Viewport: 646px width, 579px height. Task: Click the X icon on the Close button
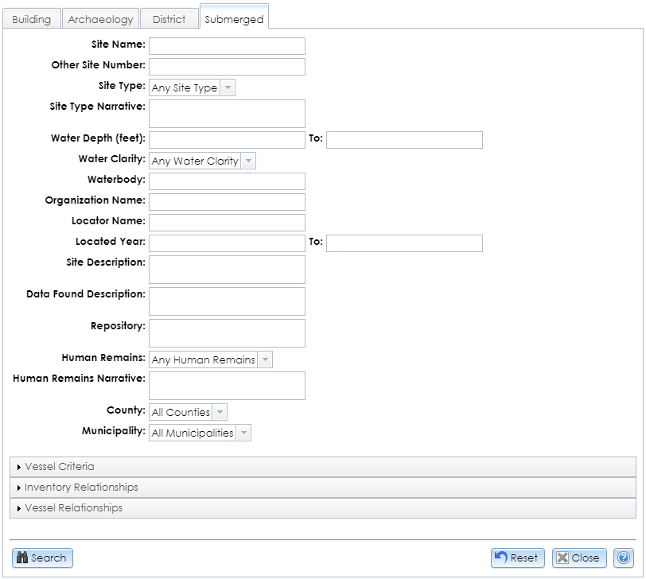coord(562,558)
